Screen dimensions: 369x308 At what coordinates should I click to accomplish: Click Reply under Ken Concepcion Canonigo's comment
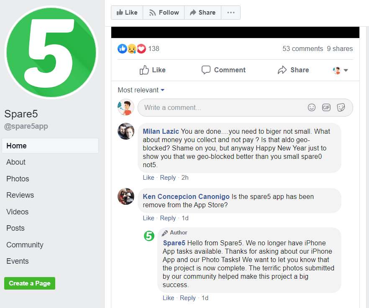click(168, 218)
